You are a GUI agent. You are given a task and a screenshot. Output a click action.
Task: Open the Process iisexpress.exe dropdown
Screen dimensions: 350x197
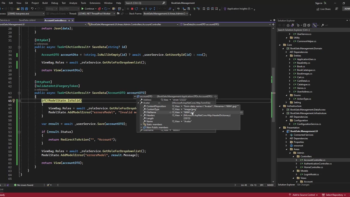43,13
